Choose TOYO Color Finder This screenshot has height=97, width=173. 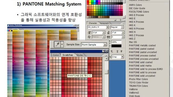click(139, 82)
